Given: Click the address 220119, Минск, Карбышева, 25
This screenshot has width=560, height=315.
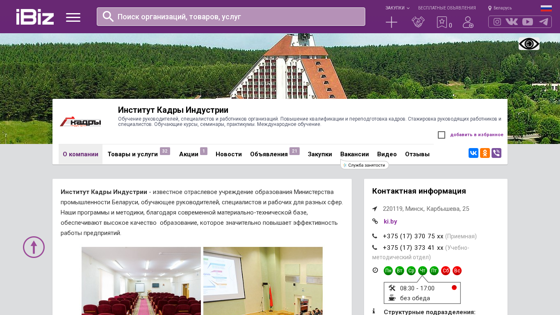Looking at the screenshot, I should click(426, 209).
